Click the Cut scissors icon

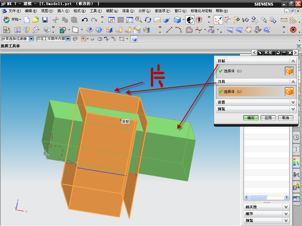[x=56, y=20]
